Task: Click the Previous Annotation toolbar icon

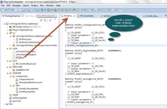Action: tap(96, 10)
